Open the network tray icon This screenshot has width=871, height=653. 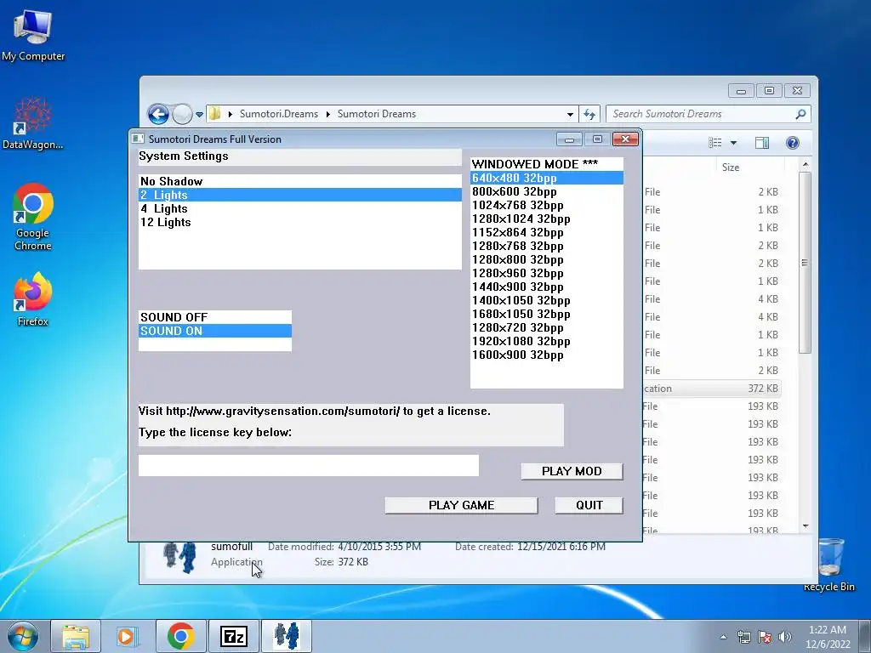pyautogui.click(x=743, y=637)
